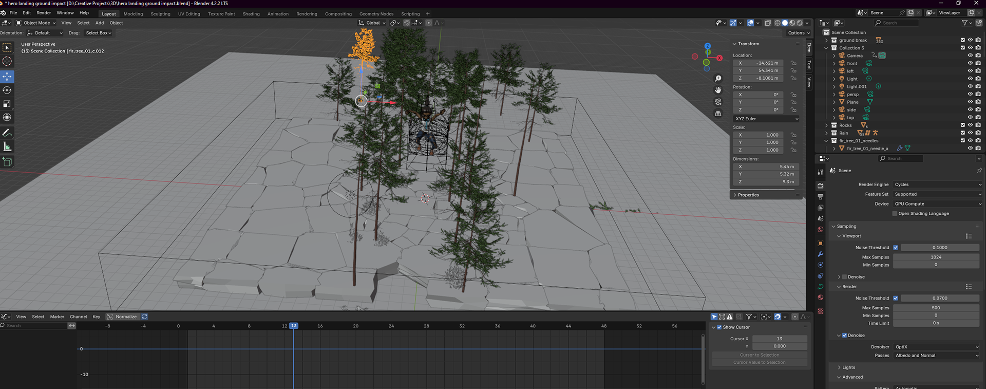Switch to solid viewport shading
The width and height of the screenshot is (986, 389).
pyautogui.click(x=785, y=23)
